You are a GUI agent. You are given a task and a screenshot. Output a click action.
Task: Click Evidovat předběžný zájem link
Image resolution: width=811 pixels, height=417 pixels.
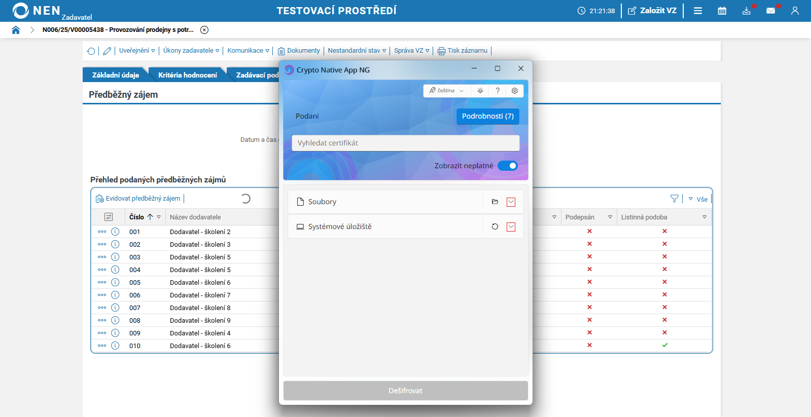tap(138, 199)
